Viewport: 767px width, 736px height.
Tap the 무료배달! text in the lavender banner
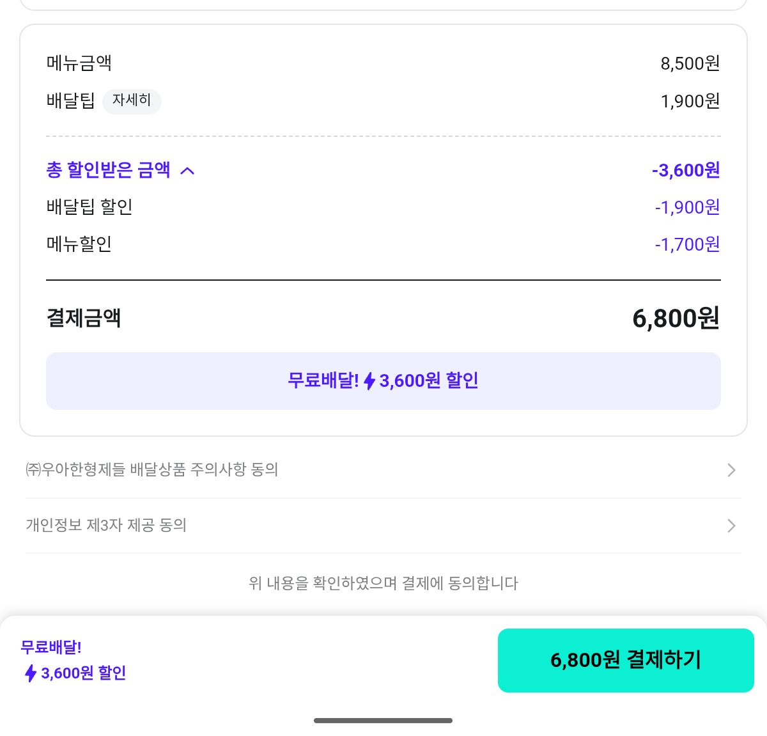[323, 381]
